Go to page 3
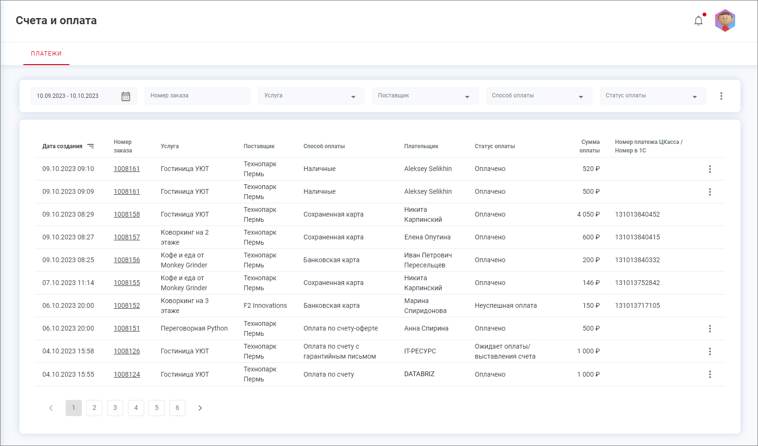The height and width of the screenshot is (446, 758). 115,408
